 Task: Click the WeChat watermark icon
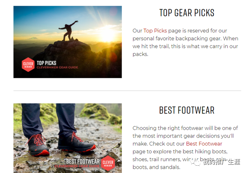click(195, 162)
